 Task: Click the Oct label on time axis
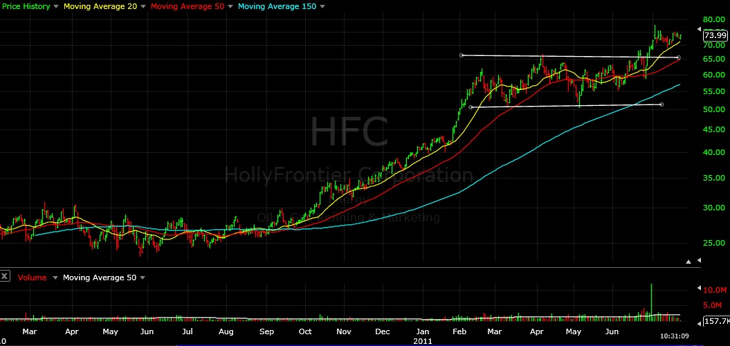click(305, 332)
